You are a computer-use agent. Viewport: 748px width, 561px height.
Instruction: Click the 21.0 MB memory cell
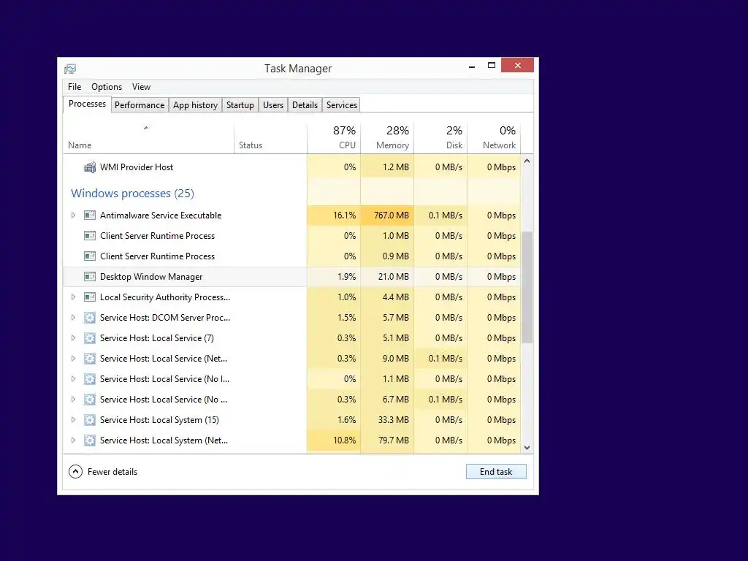(x=387, y=277)
